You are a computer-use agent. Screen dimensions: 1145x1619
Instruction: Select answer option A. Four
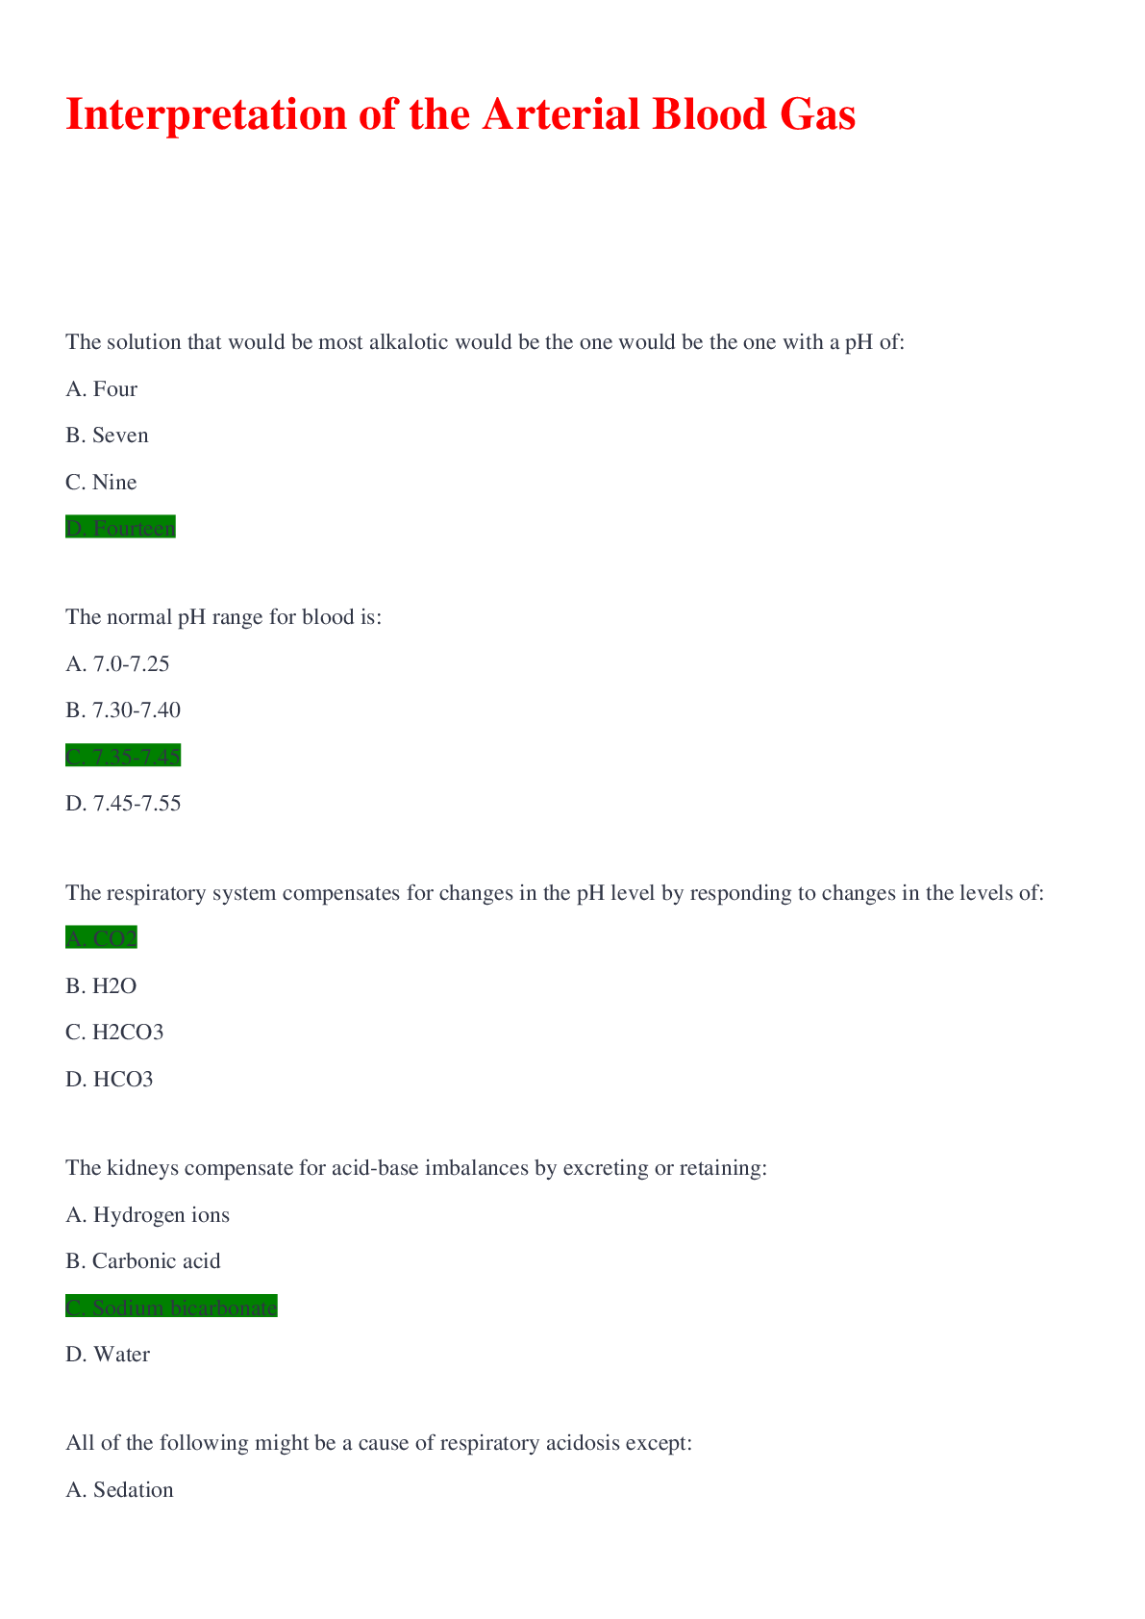(x=101, y=389)
